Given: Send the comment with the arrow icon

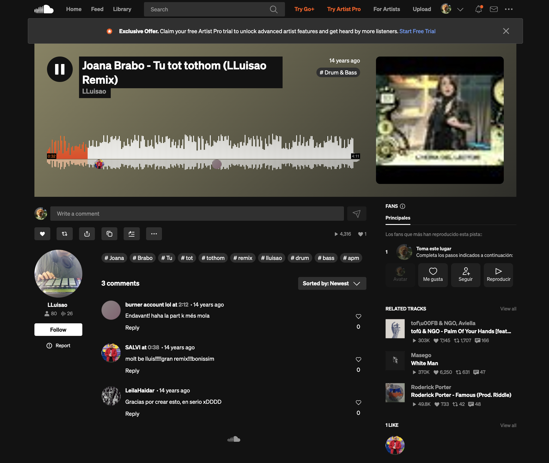Looking at the screenshot, I should click(x=357, y=214).
